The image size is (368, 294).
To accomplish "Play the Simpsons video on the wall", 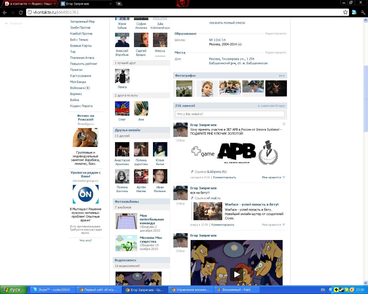I will tap(236, 274).
